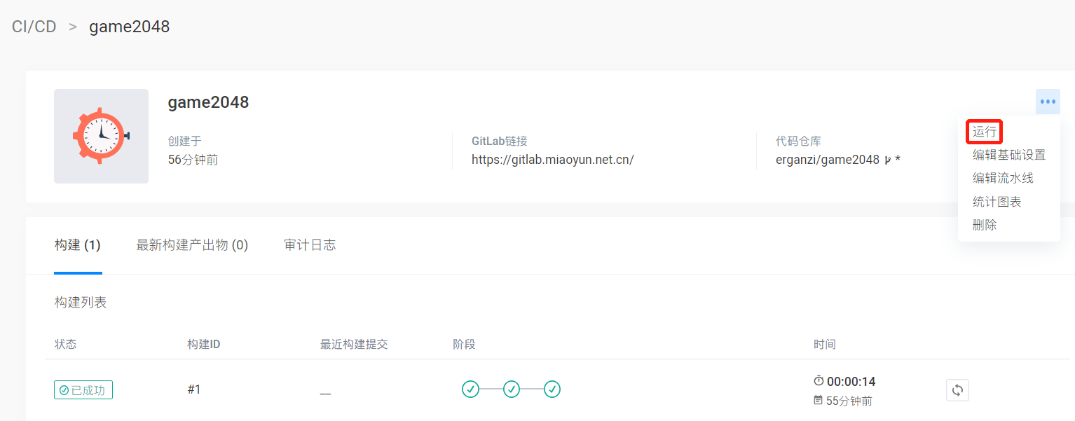The image size is (1075, 421).
Task: Click the CI/CD breadcrumb link
Action: click(x=34, y=27)
